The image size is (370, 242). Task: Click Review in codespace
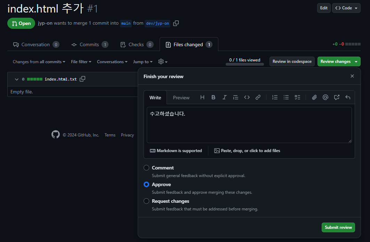click(x=292, y=61)
